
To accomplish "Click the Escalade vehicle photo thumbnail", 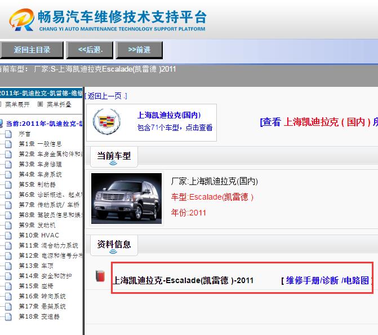I will click(126, 199).
